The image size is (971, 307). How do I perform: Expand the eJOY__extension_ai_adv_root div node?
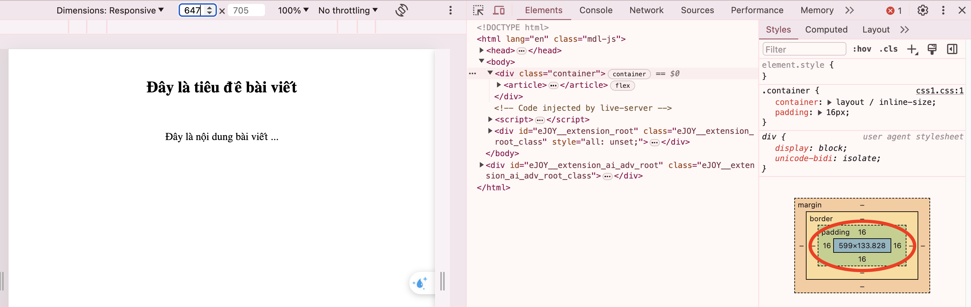tap(481, 165)
